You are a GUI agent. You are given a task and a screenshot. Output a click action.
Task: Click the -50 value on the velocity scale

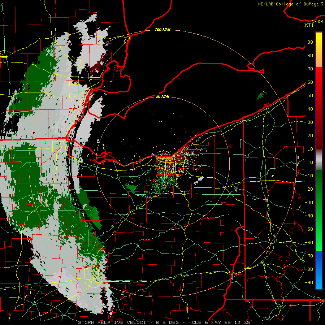[x=309, y=229]
